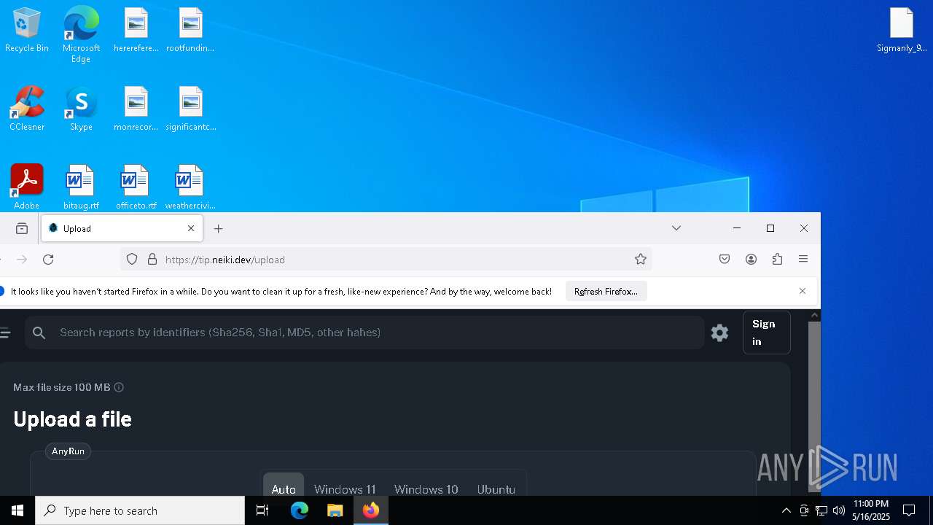This screenshot has height=525, width=933.
Task: Open the notification center
Action: click(909, 510)
